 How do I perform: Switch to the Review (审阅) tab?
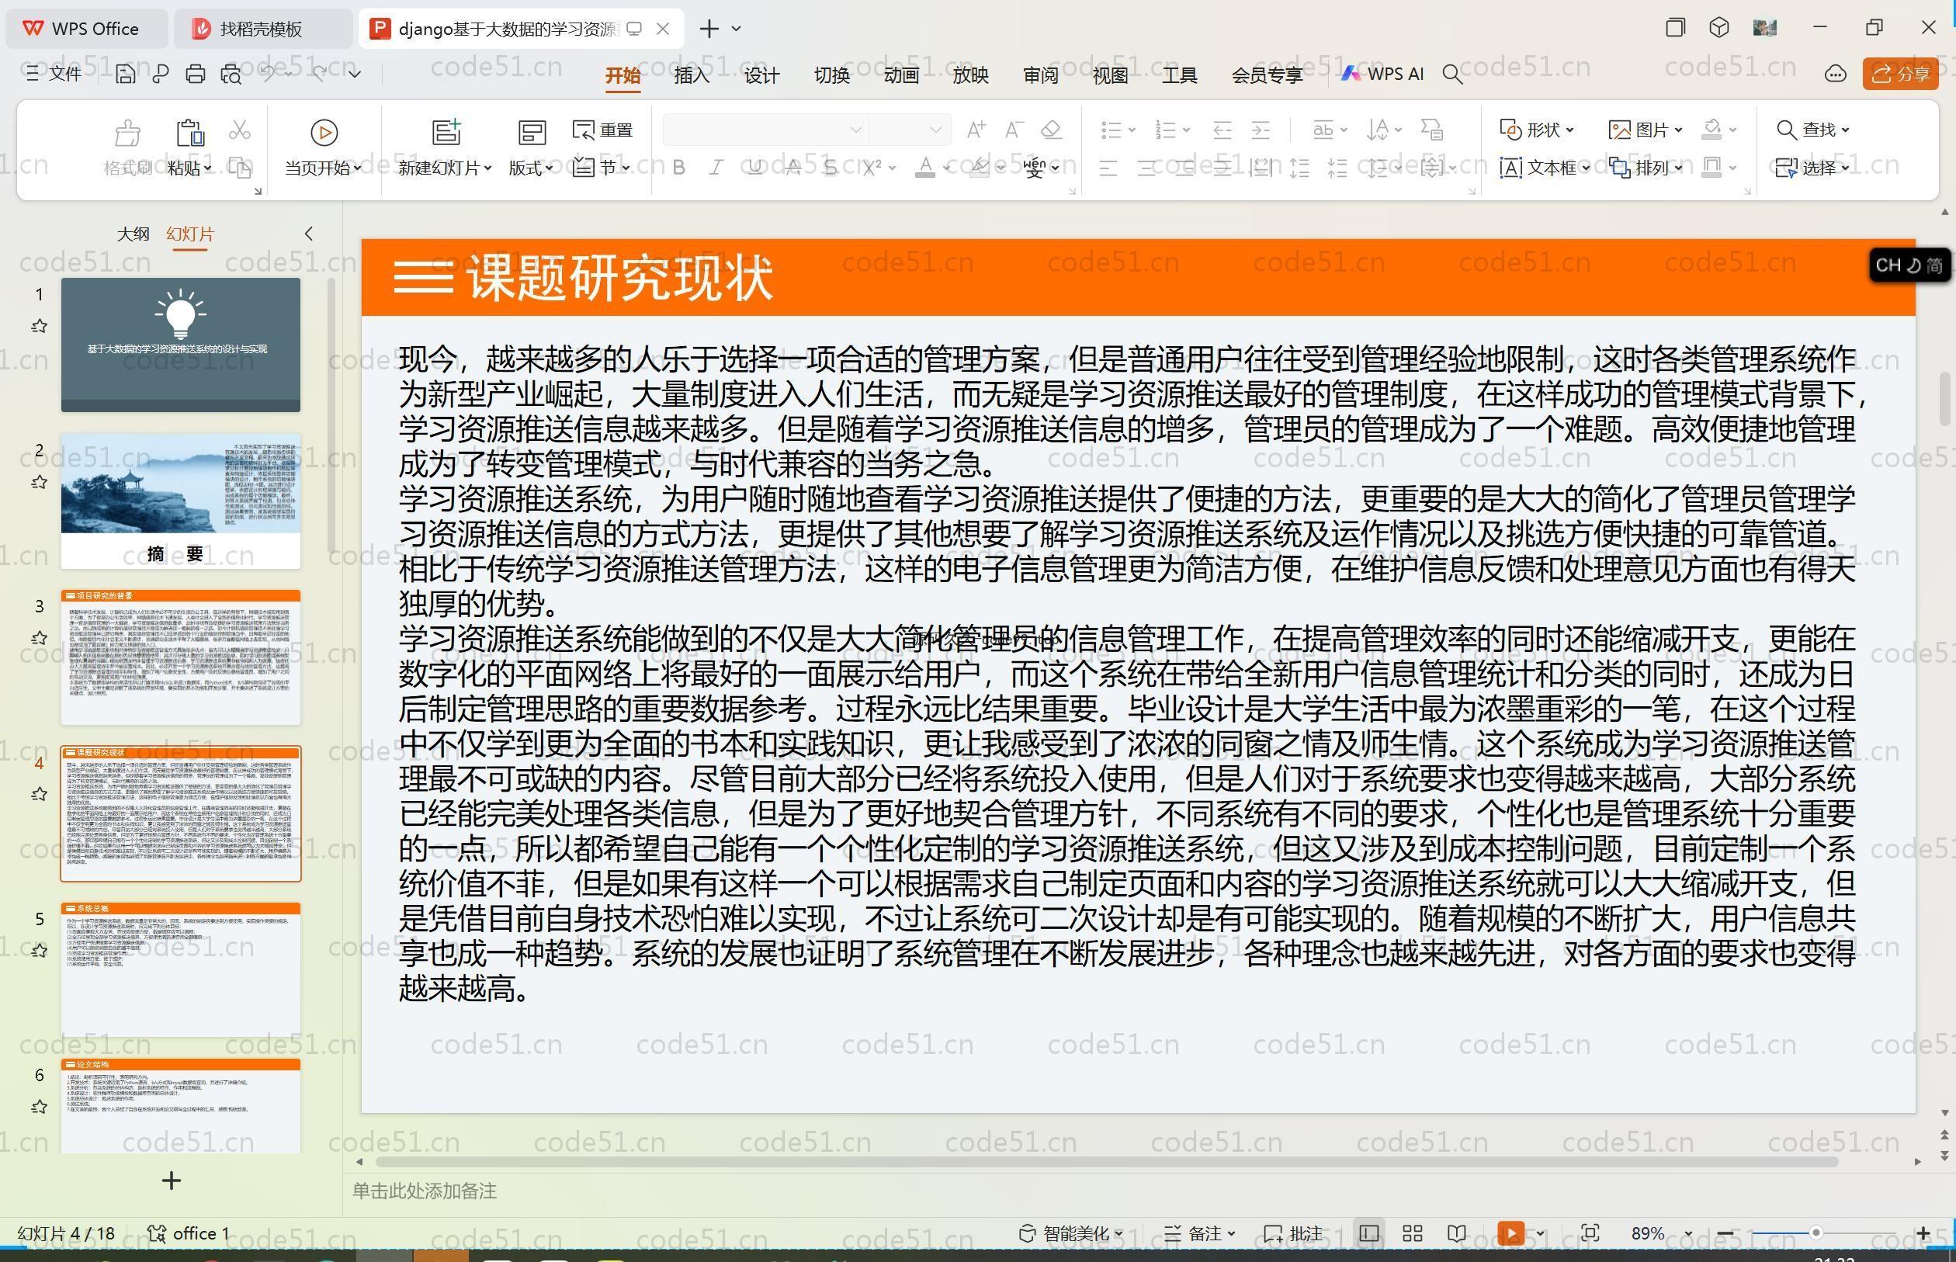(1041, 75)
